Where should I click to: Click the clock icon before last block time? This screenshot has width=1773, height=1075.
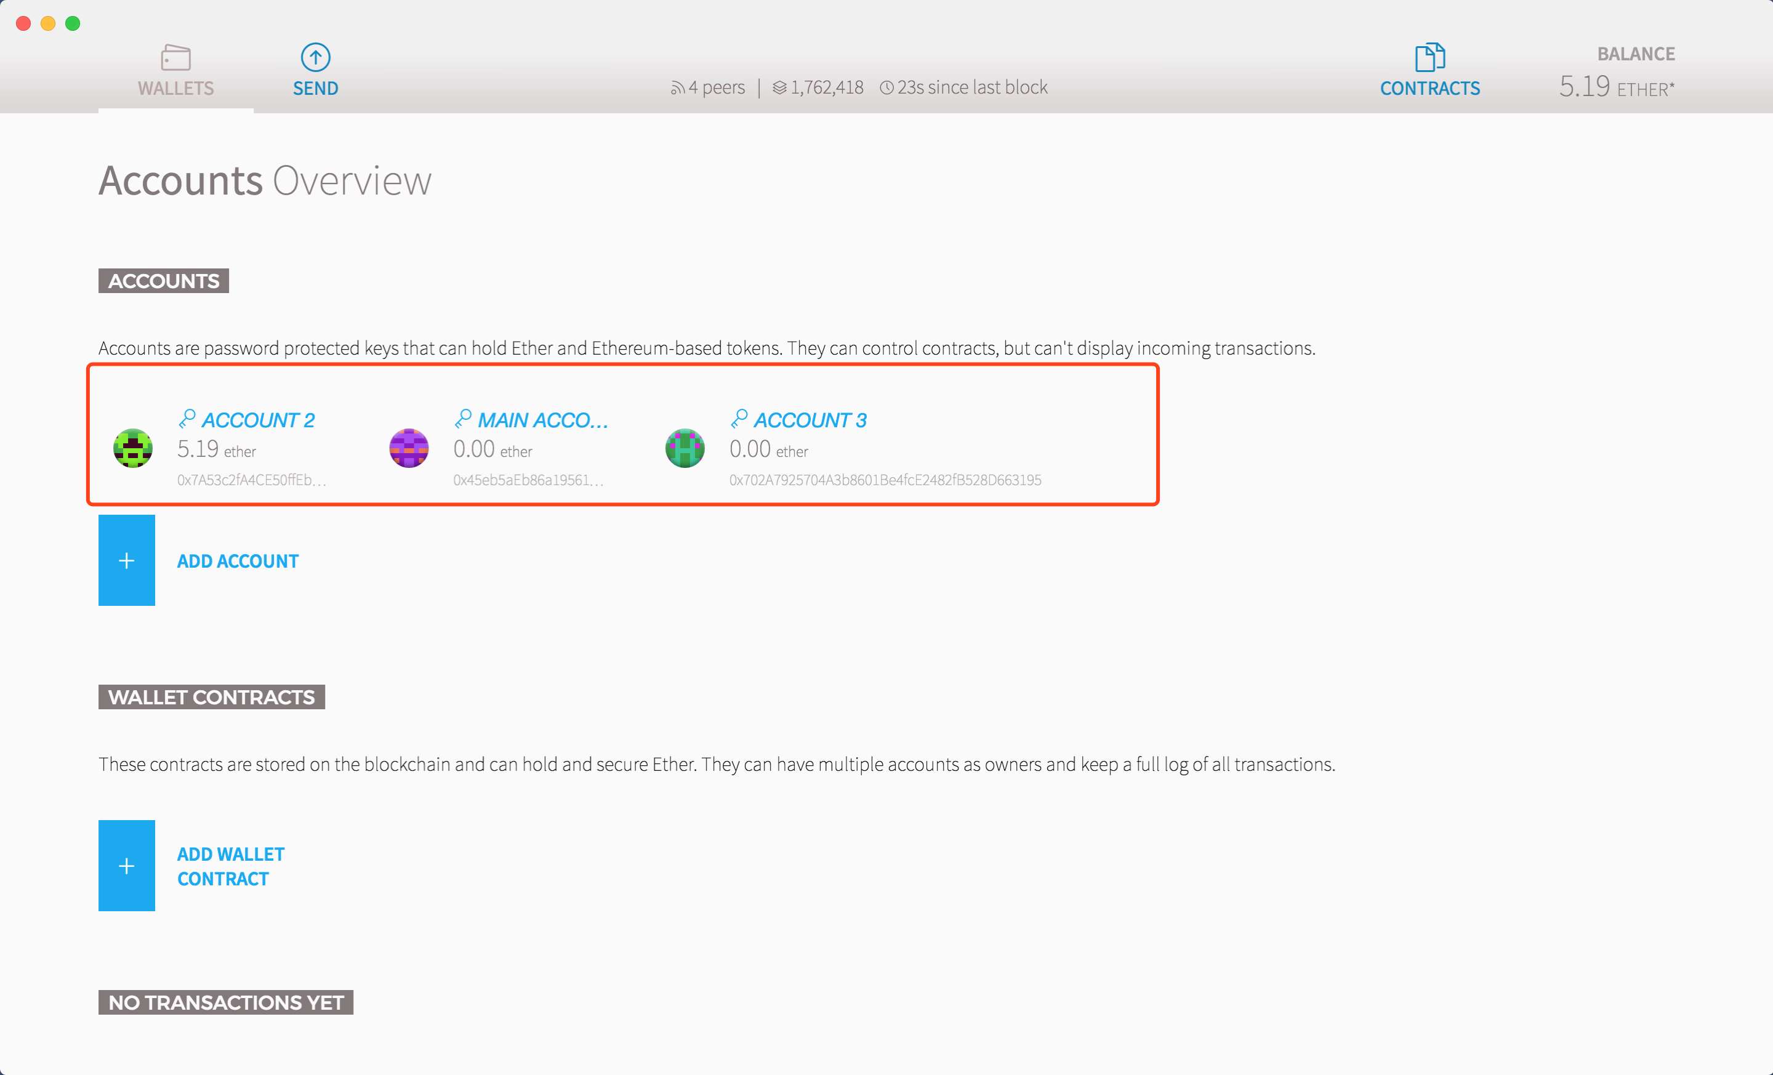point(886,88)
